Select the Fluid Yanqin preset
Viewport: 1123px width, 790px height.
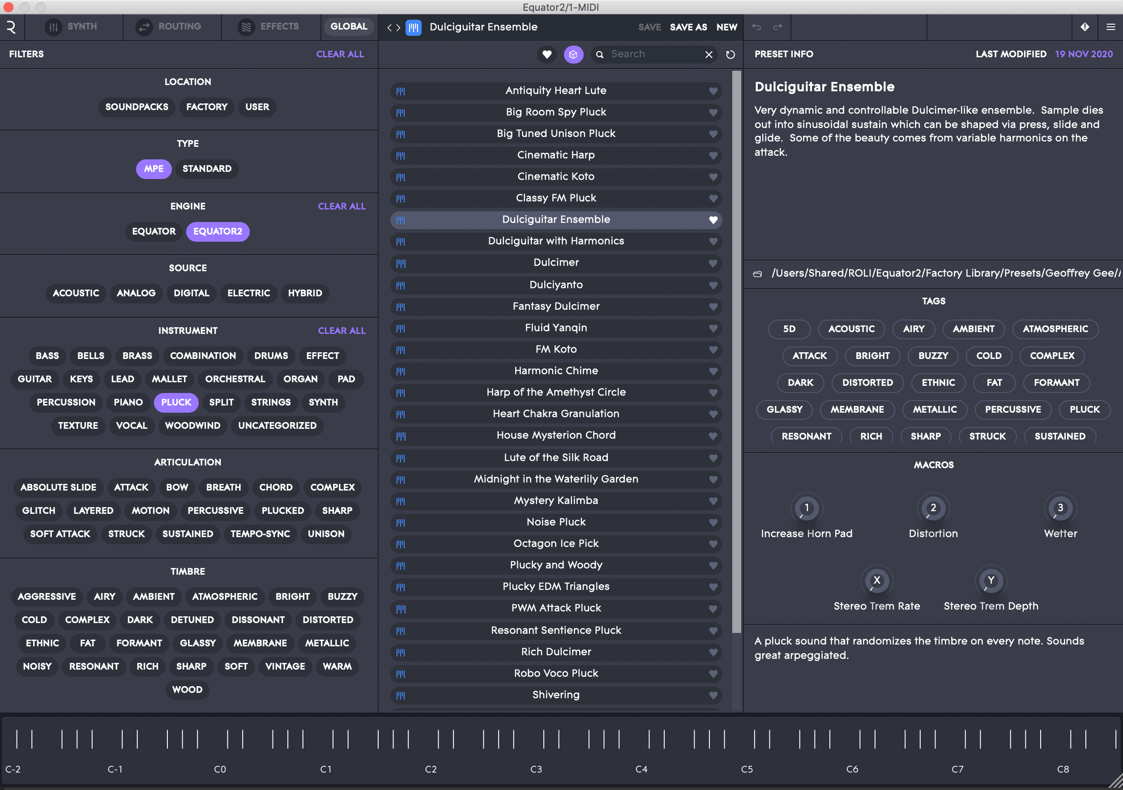[x=555, y=328]
